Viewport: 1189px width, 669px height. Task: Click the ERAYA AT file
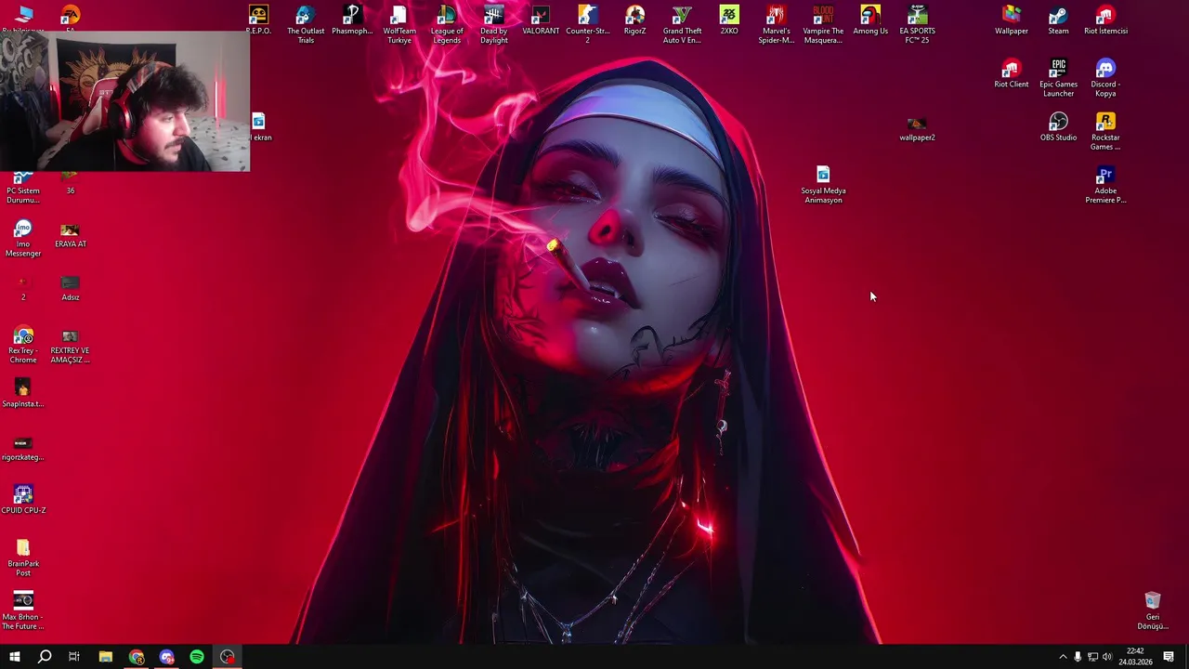(x=71, y=234)
